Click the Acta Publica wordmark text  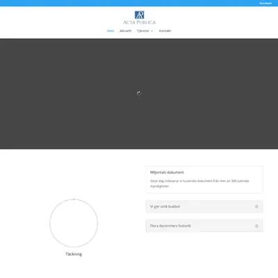140,22
